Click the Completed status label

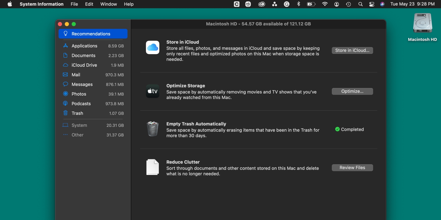(352, 129)
